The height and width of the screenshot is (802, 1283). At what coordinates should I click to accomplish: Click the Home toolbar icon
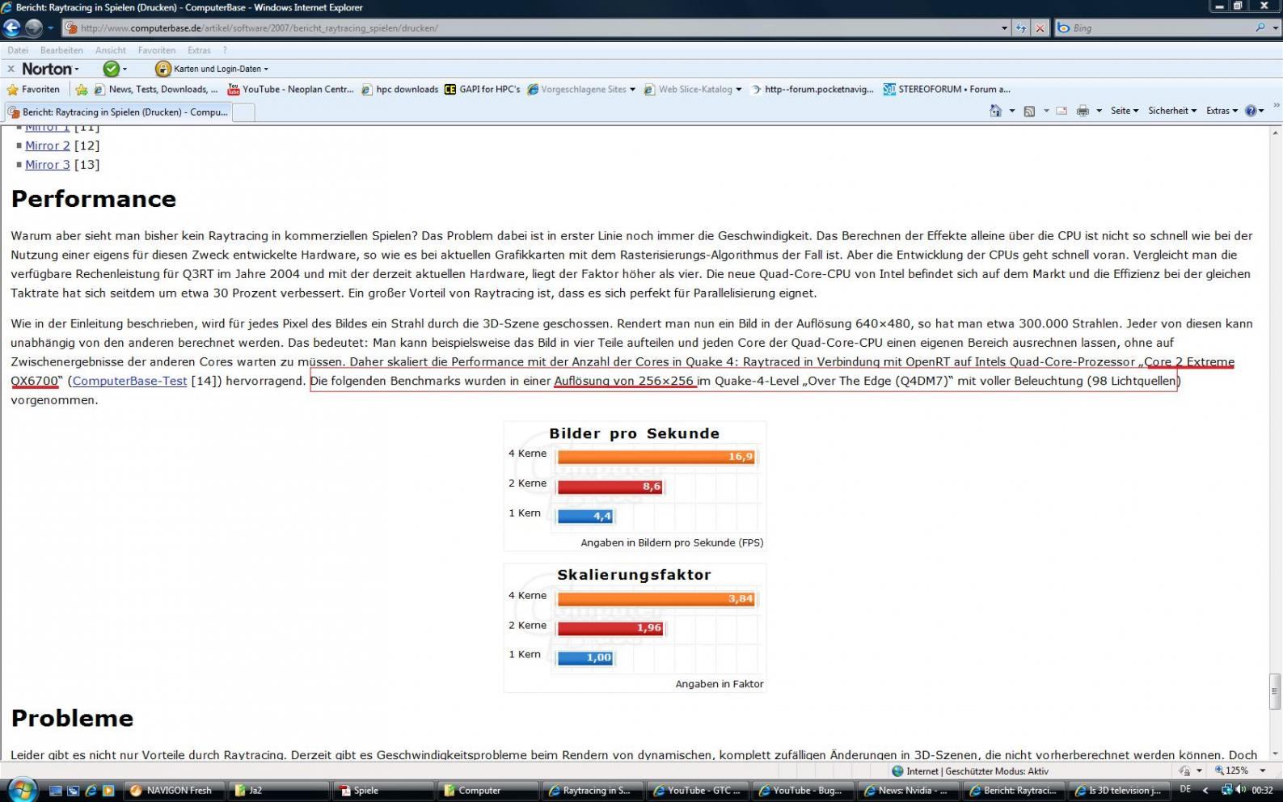[995, 111]
